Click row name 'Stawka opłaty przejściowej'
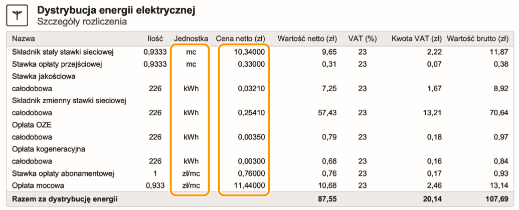This screenshot has width=519, height=210. 57,64
